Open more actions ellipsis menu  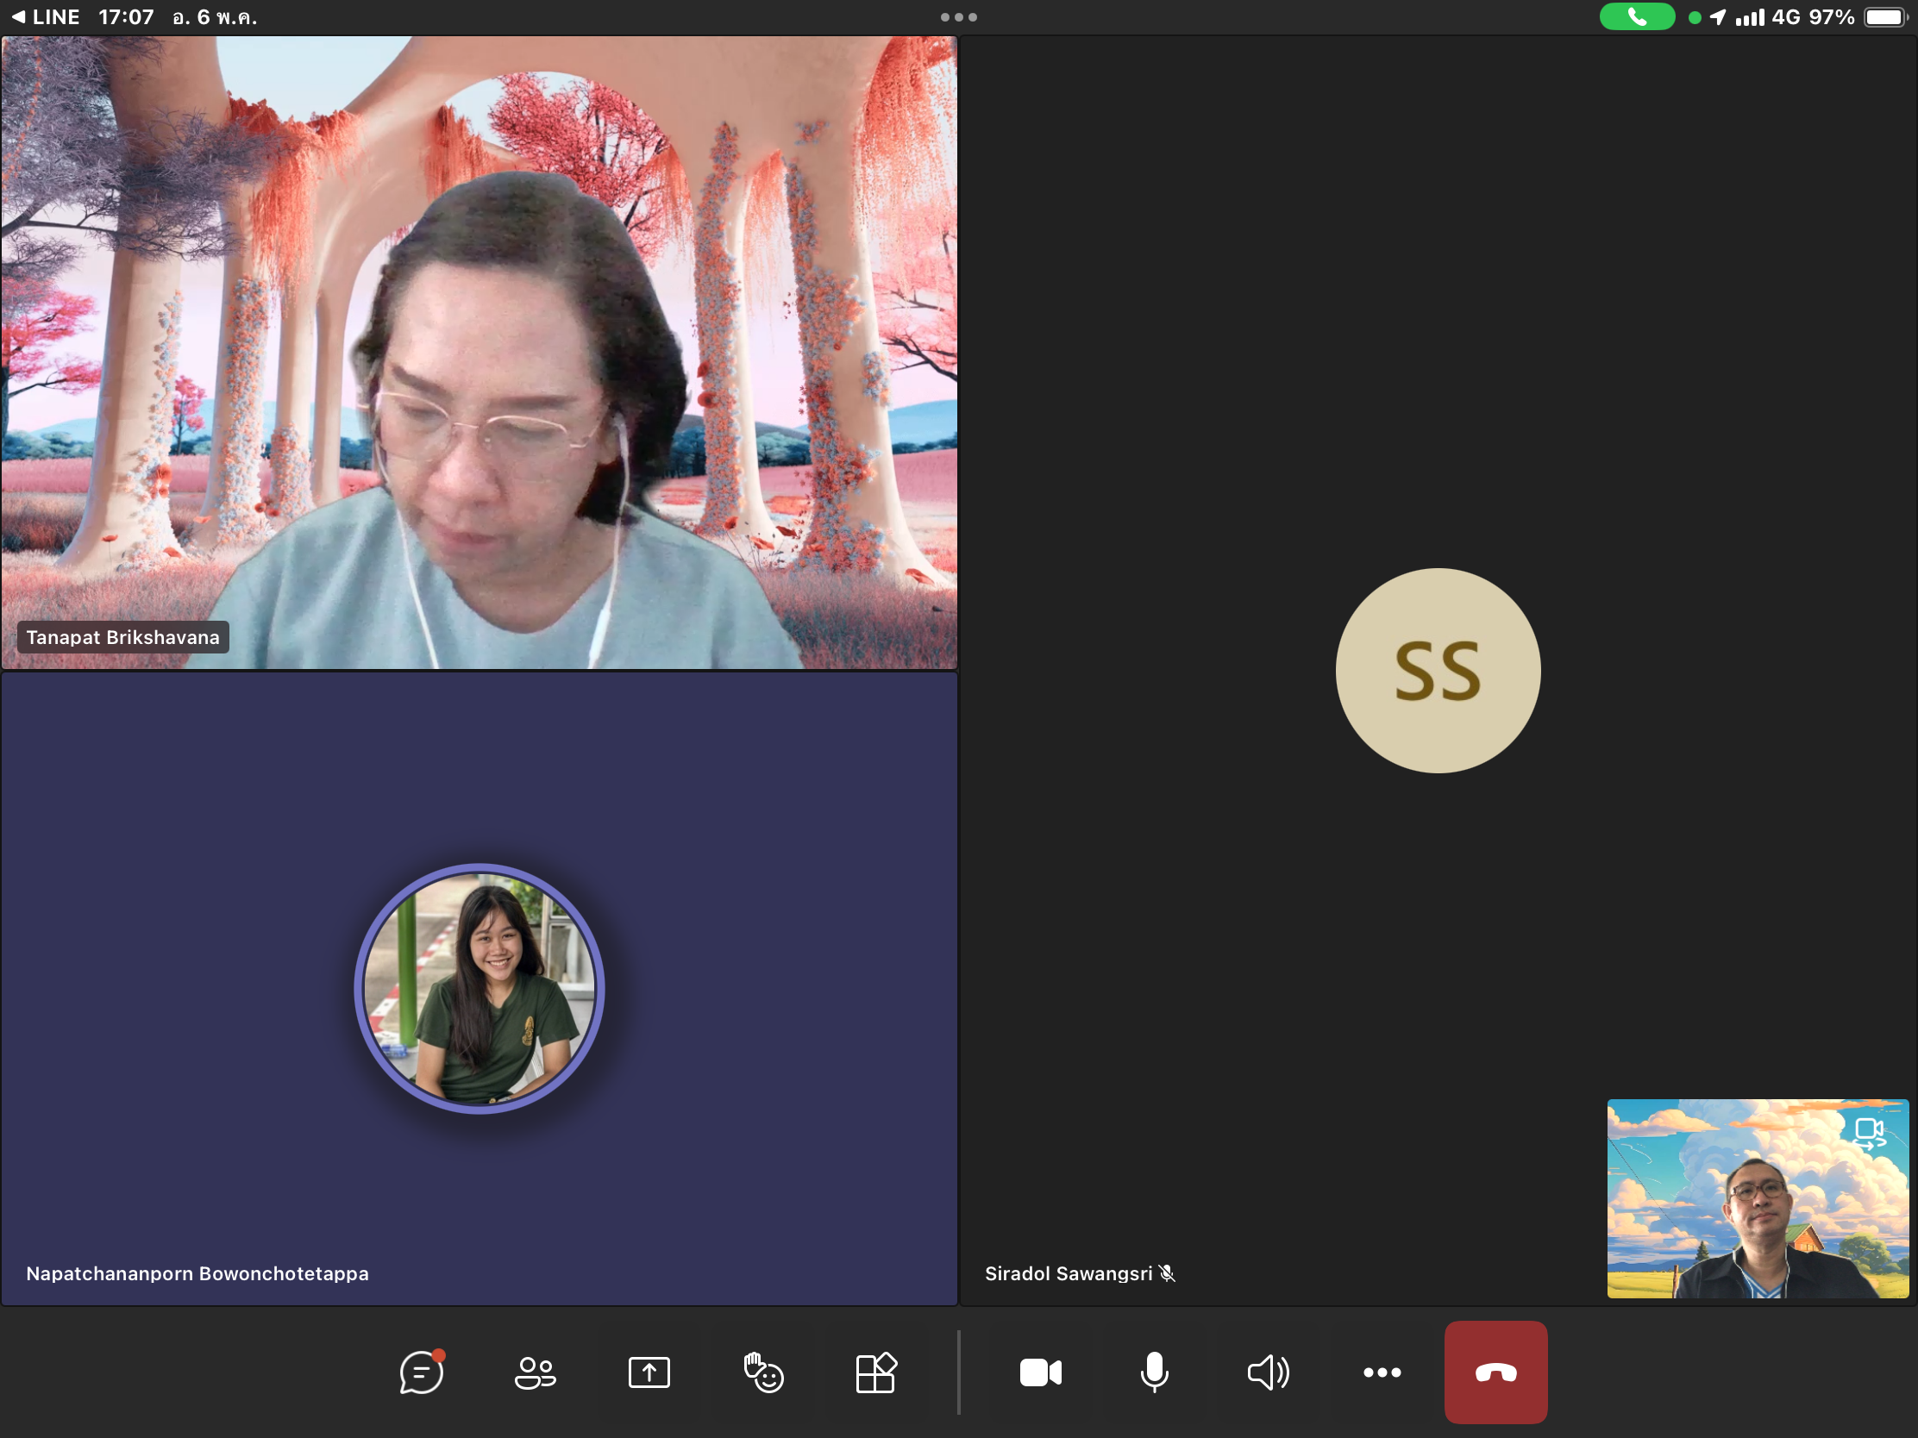(x=1382, y=1372)
